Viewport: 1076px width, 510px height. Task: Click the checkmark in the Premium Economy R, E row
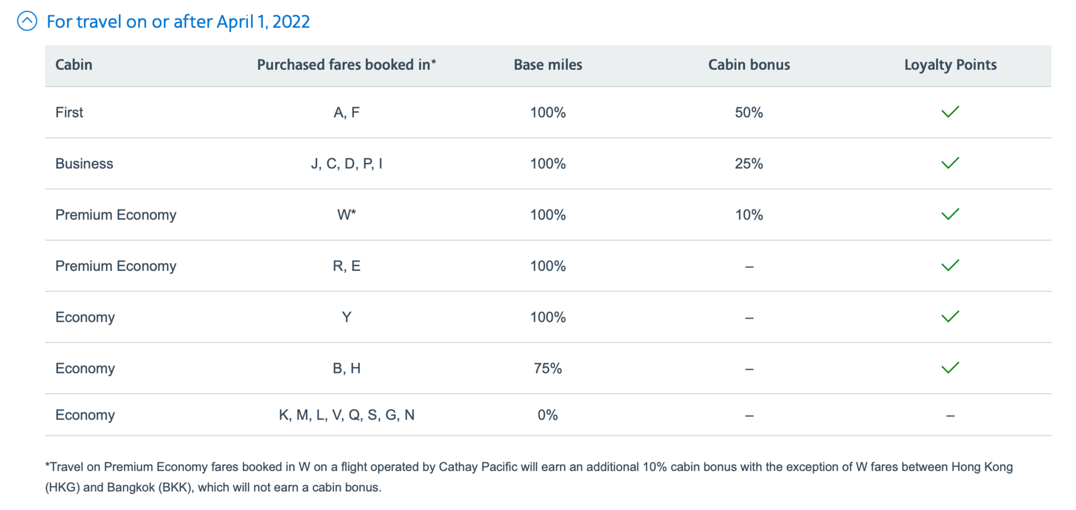click(950, 265)
